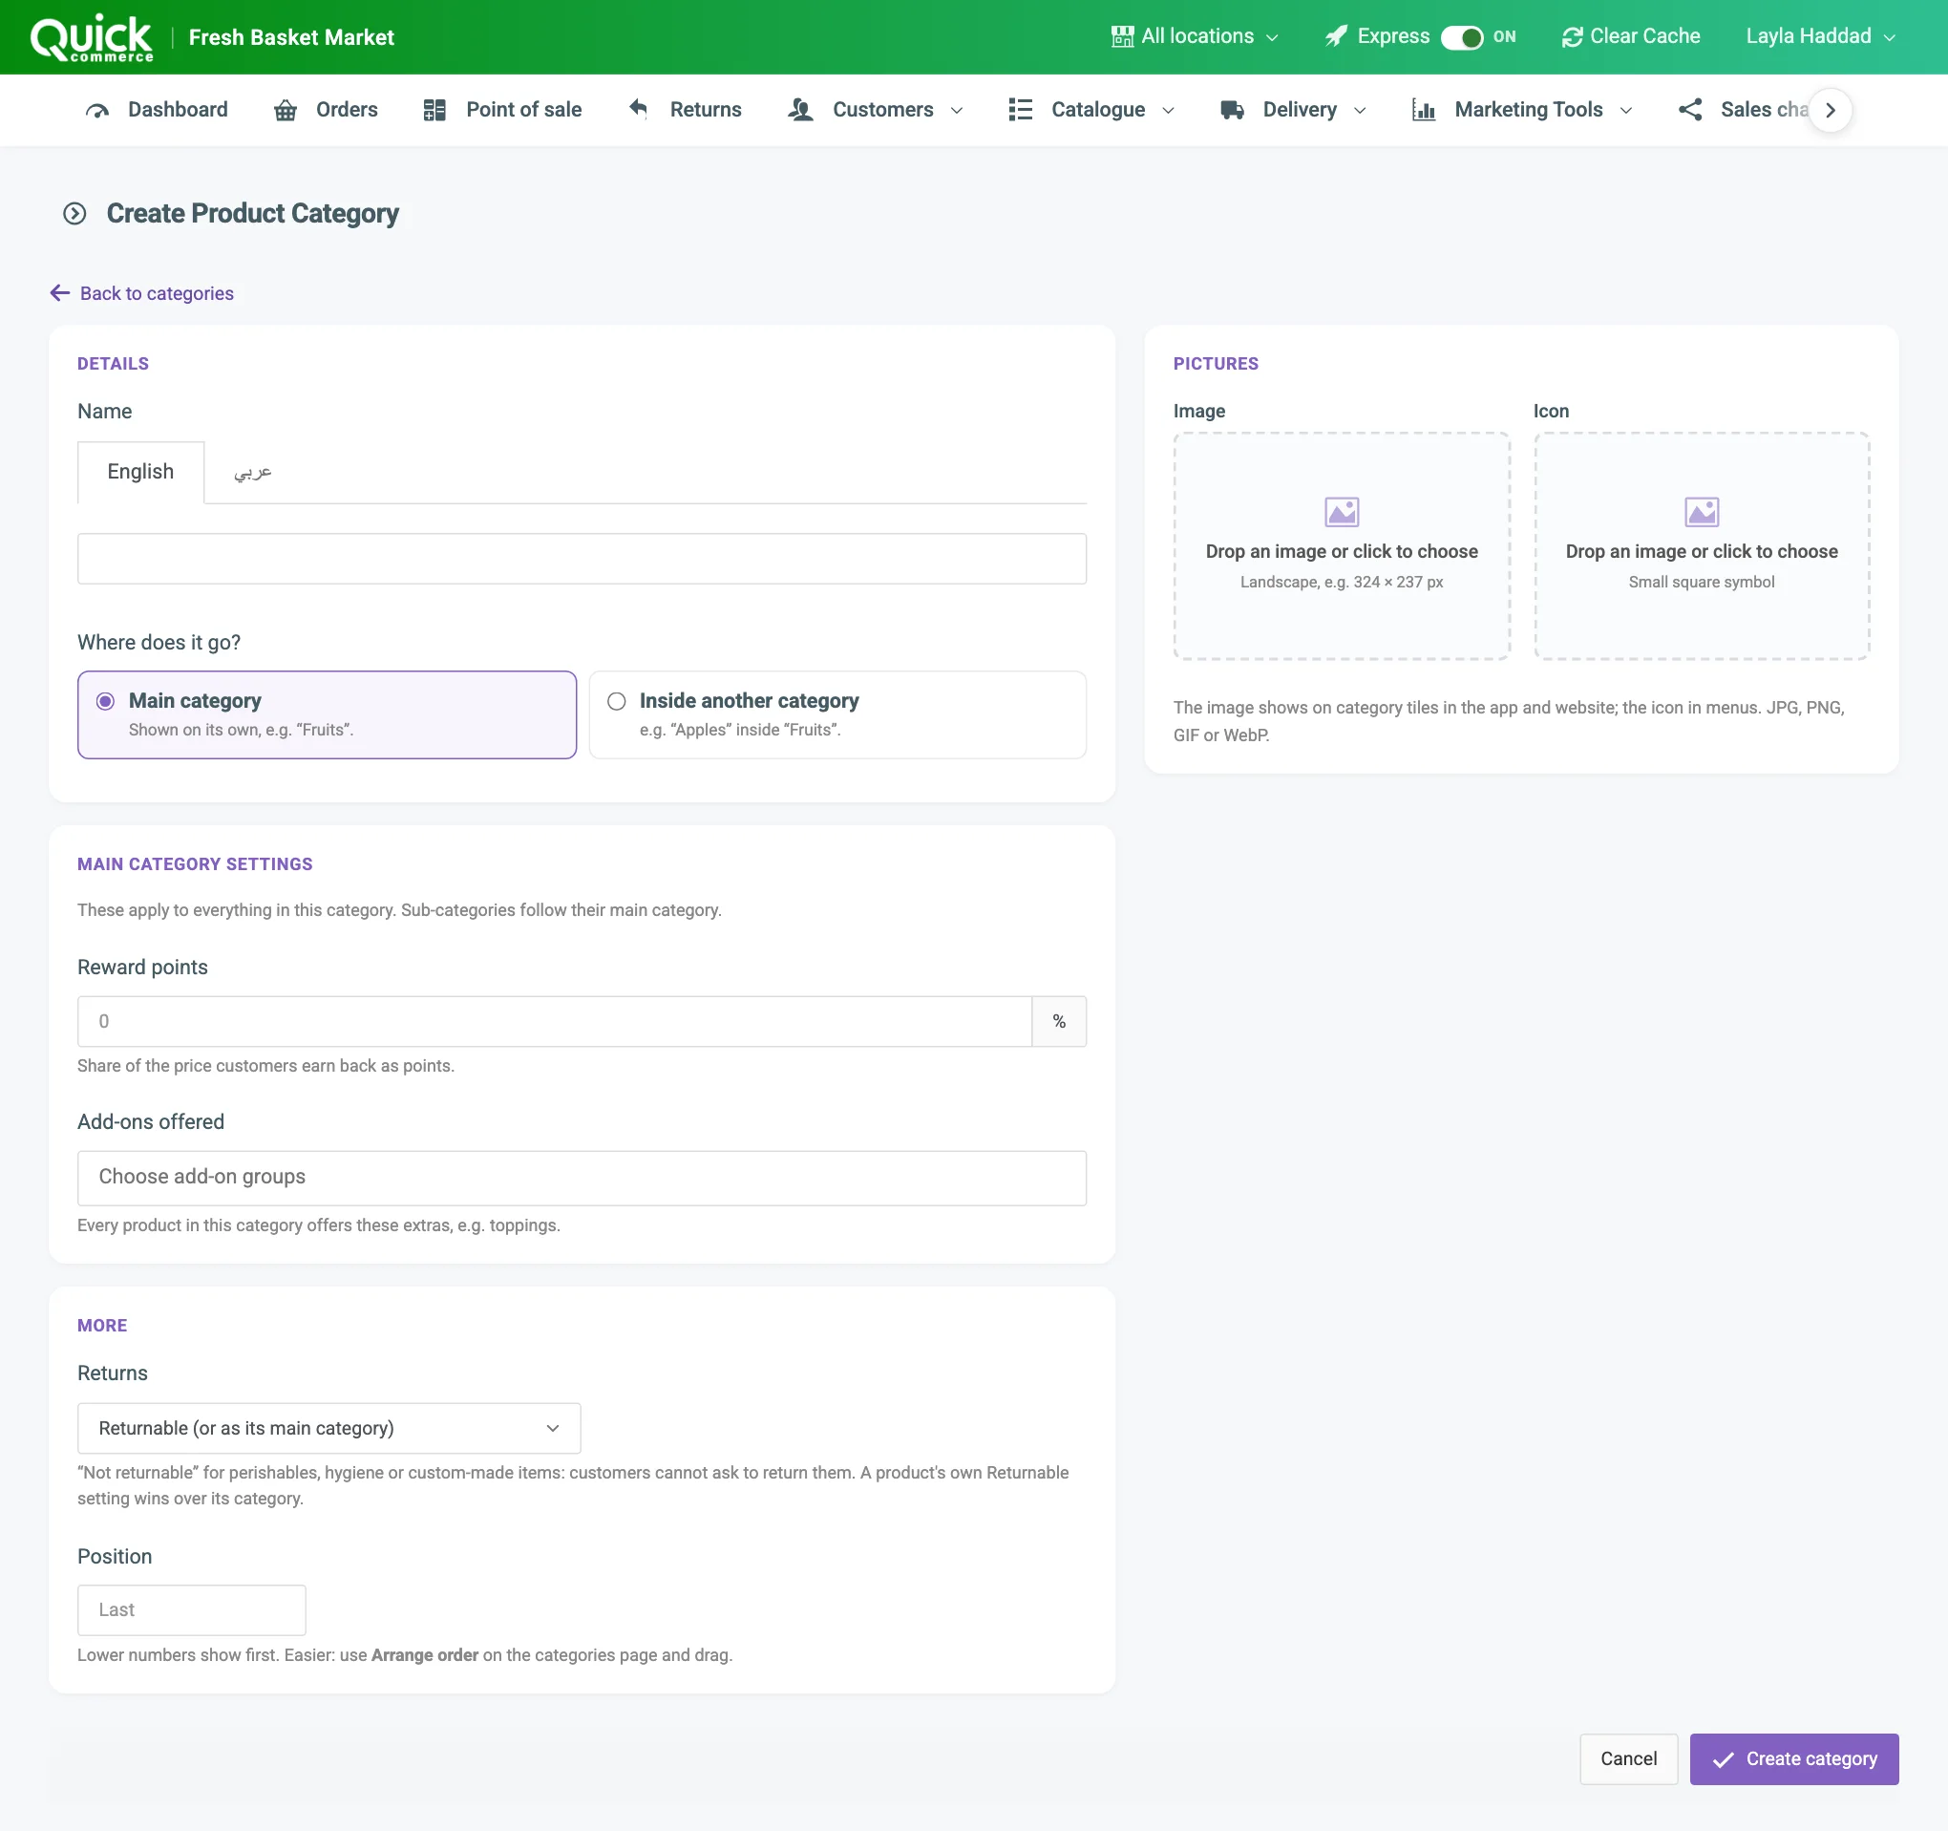Click the Catalogue list icon
Image resolution: width=1948 pixels, height=1831 pixels.
(x=1020, y=110)
